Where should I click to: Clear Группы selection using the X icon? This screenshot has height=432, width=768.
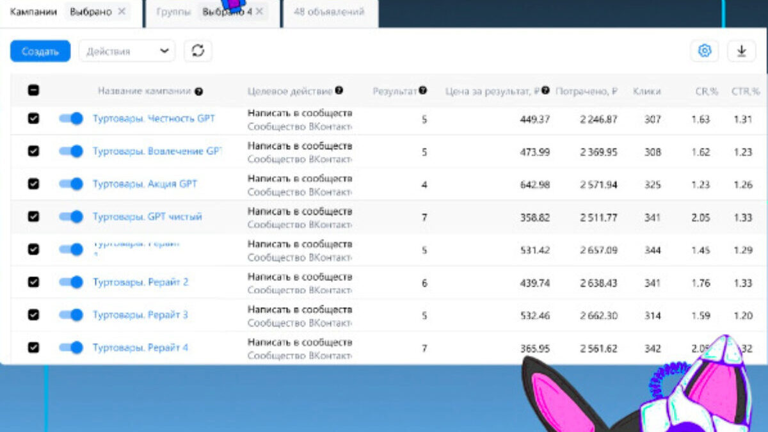(x=259, y=12)
